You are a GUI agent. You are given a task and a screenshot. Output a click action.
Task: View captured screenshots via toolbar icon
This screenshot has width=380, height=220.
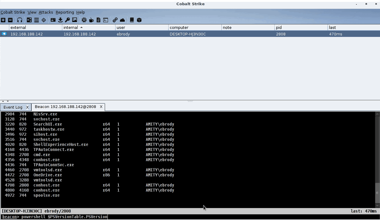(x=75, y=20)
